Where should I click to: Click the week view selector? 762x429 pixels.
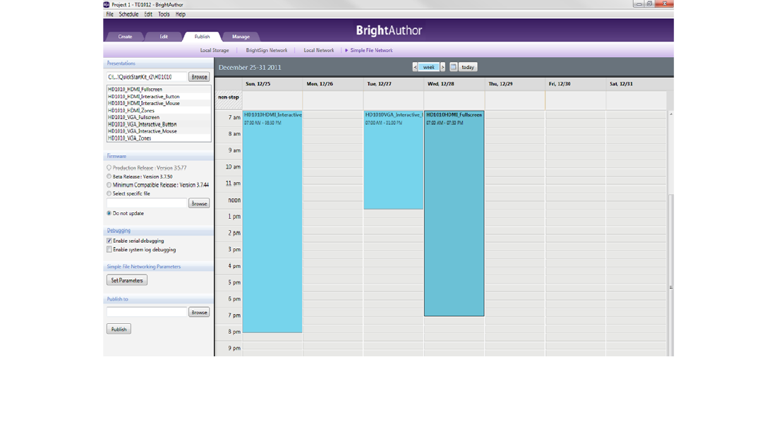429,67
